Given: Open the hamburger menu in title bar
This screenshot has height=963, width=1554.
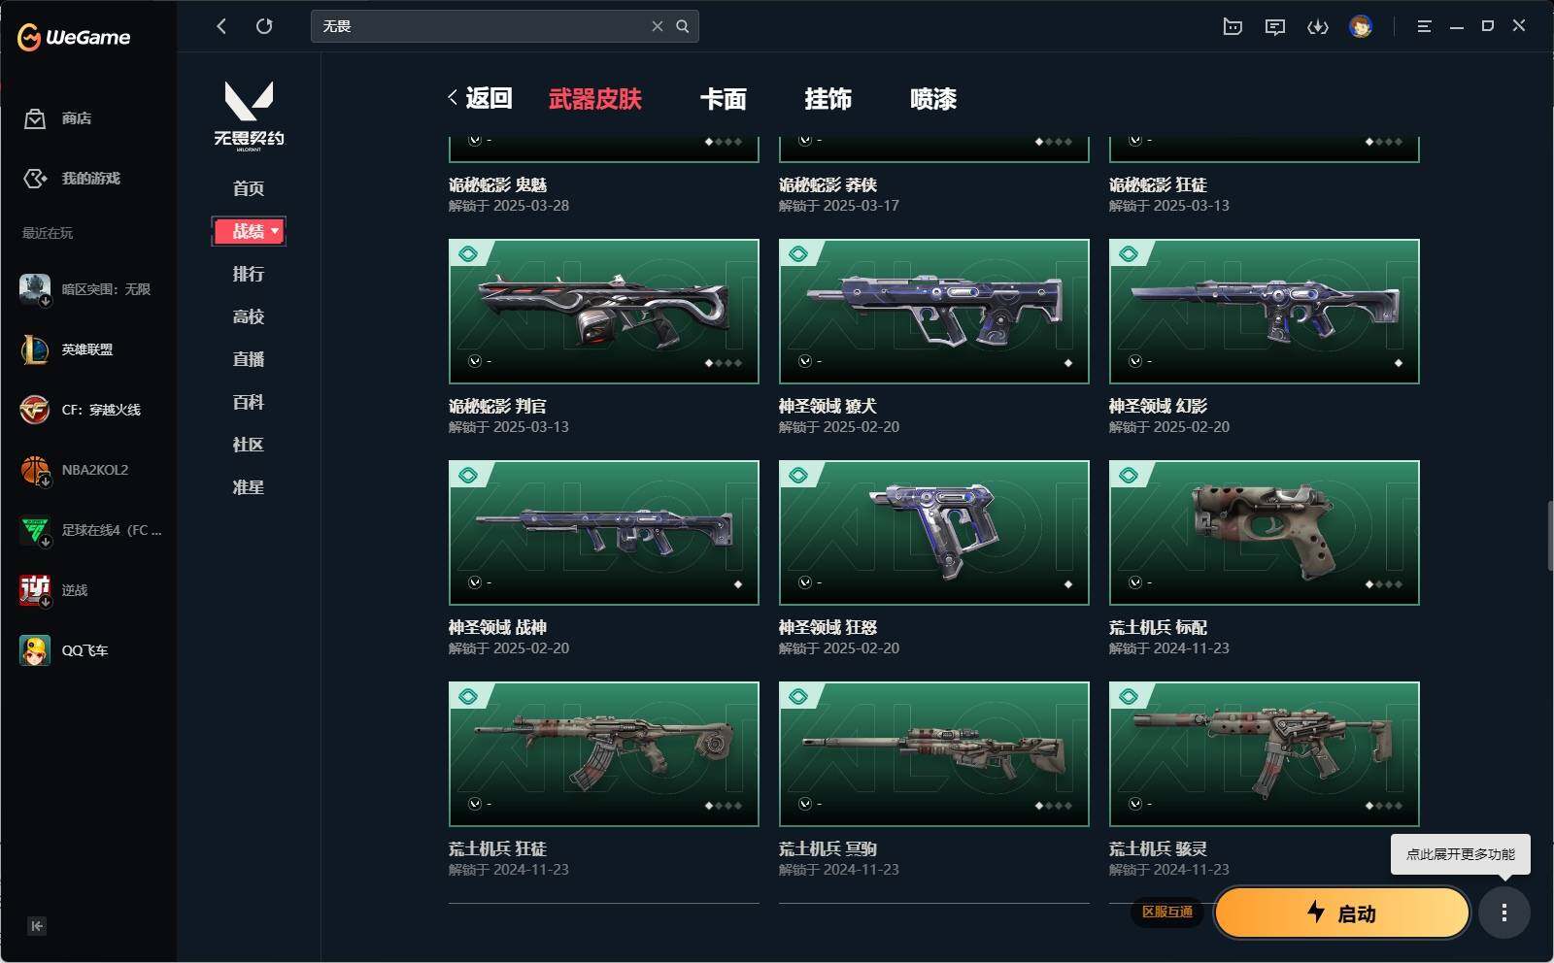Looking at the screenshot, I should 1424,27.
